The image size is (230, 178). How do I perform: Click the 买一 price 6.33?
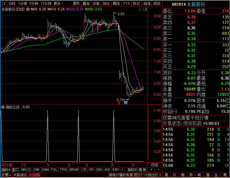click(191, 45)
